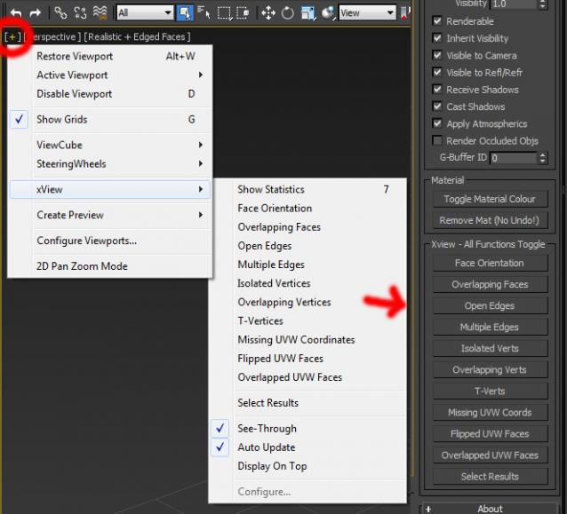Click the Visibility value spinner arrows
This screenshot has height=514, width=567.
[542, 4]
